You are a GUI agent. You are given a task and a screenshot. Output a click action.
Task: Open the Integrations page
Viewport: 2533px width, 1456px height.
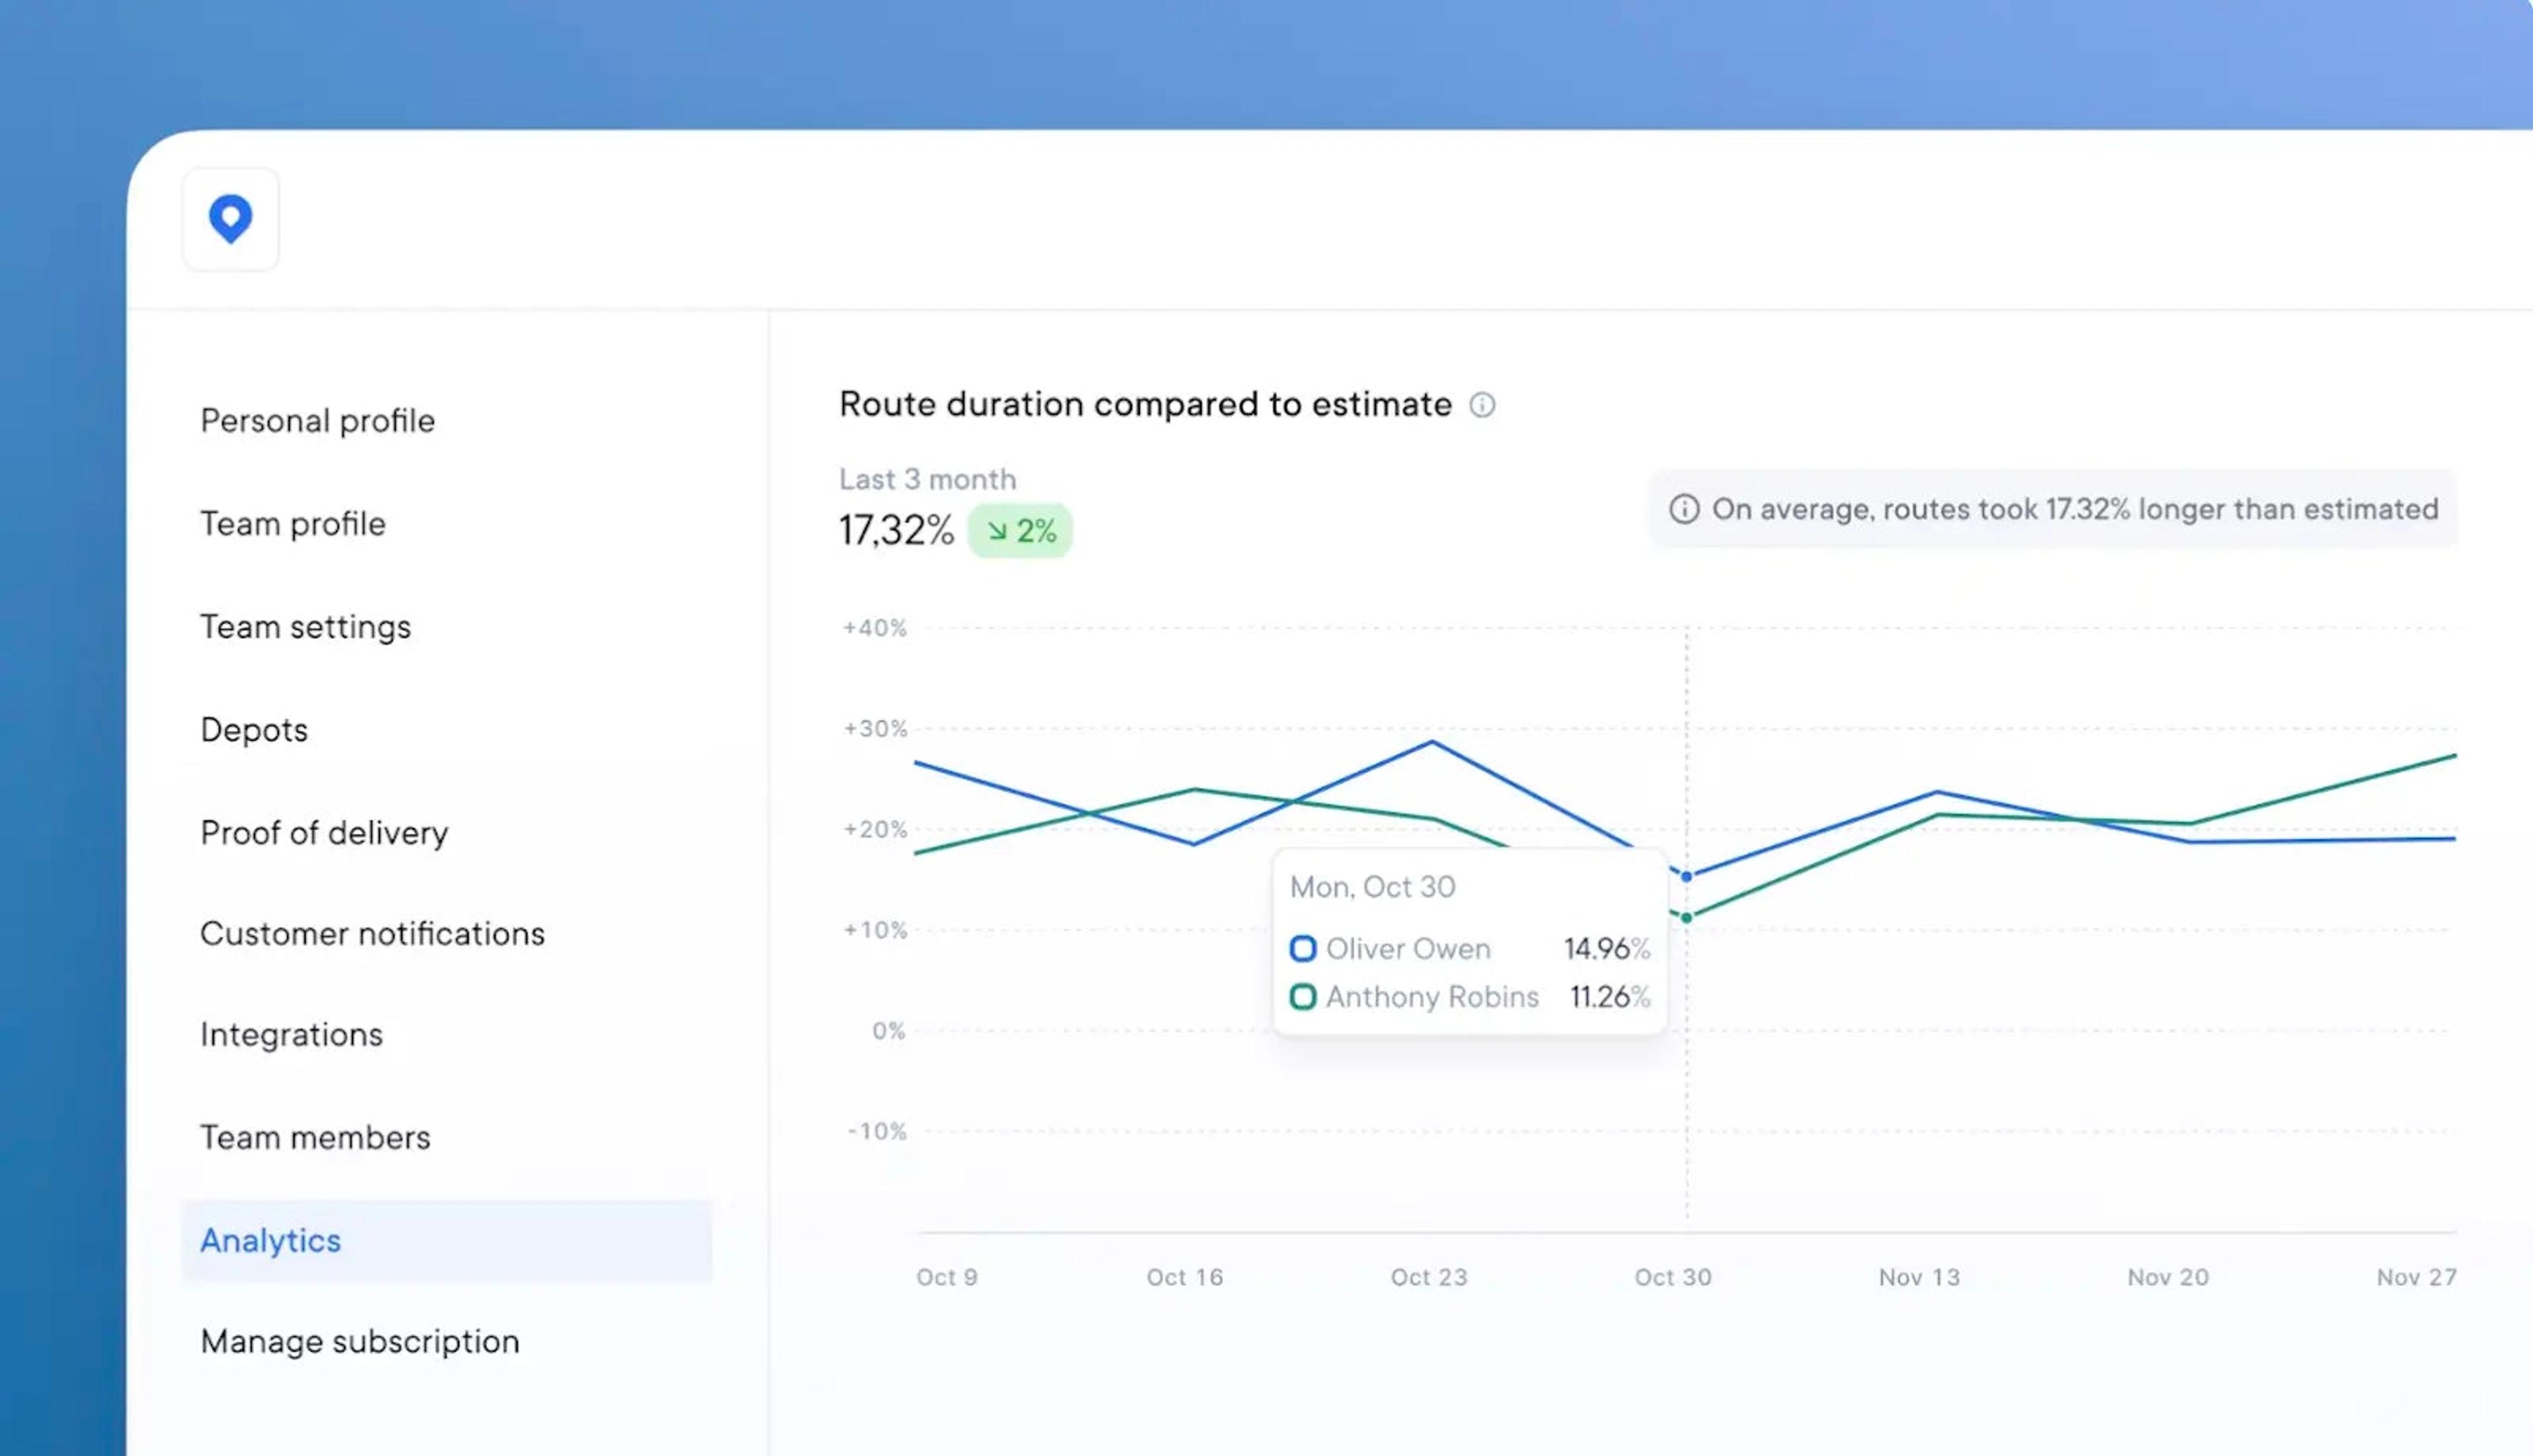[x=291, y=1035]
